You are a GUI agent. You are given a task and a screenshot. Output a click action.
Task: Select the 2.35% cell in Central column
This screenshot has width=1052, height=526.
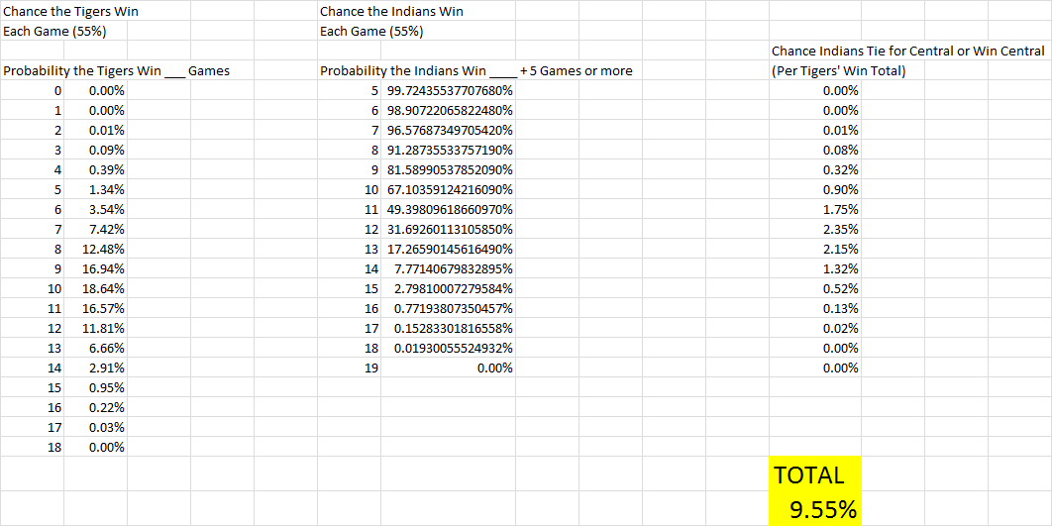(x=840, y=229)
